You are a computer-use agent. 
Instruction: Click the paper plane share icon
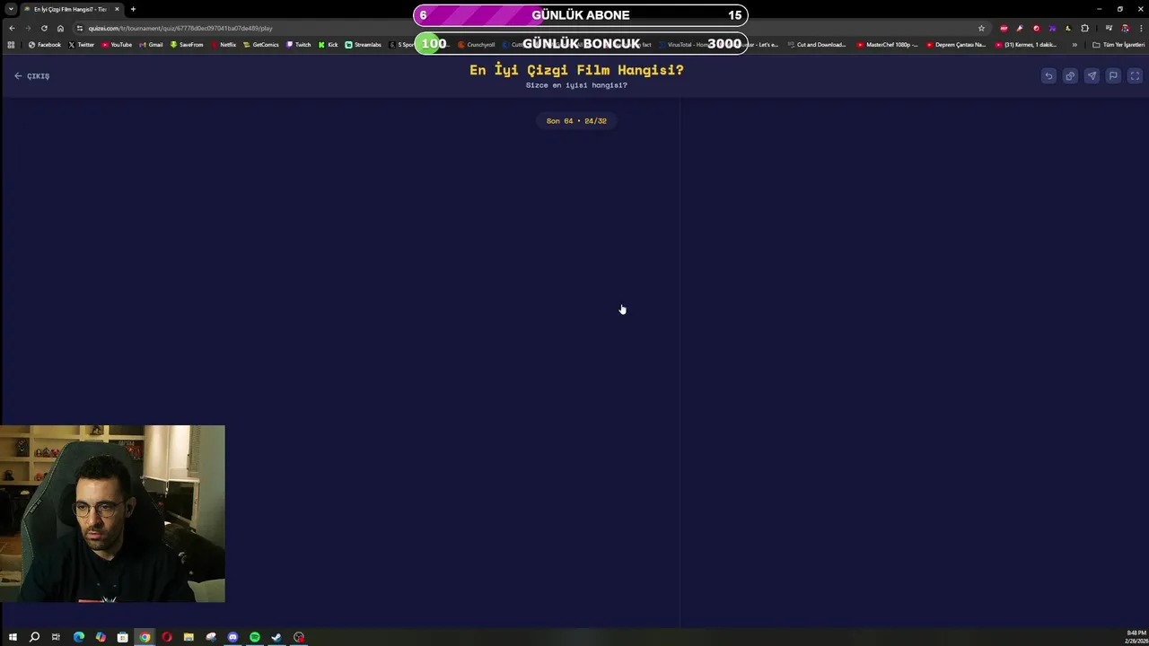pyautogui.click(x=1092, y=76)
